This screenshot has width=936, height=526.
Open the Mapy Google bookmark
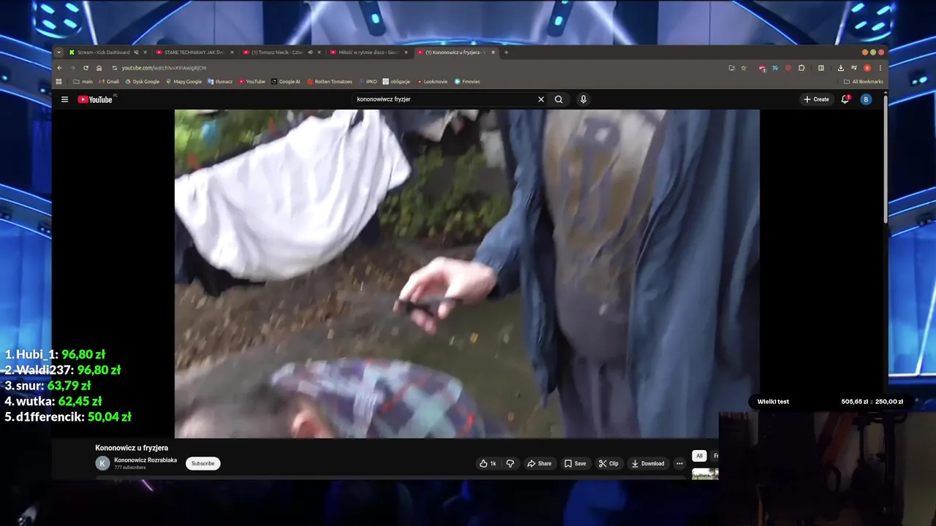point(184,82)
